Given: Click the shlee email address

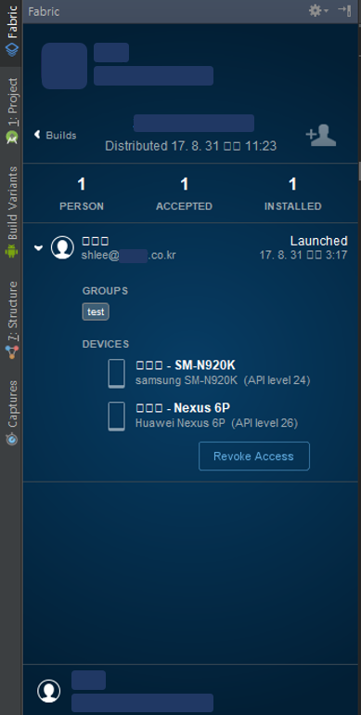Looking at the screenshot, I should click(x=128, y=256).
